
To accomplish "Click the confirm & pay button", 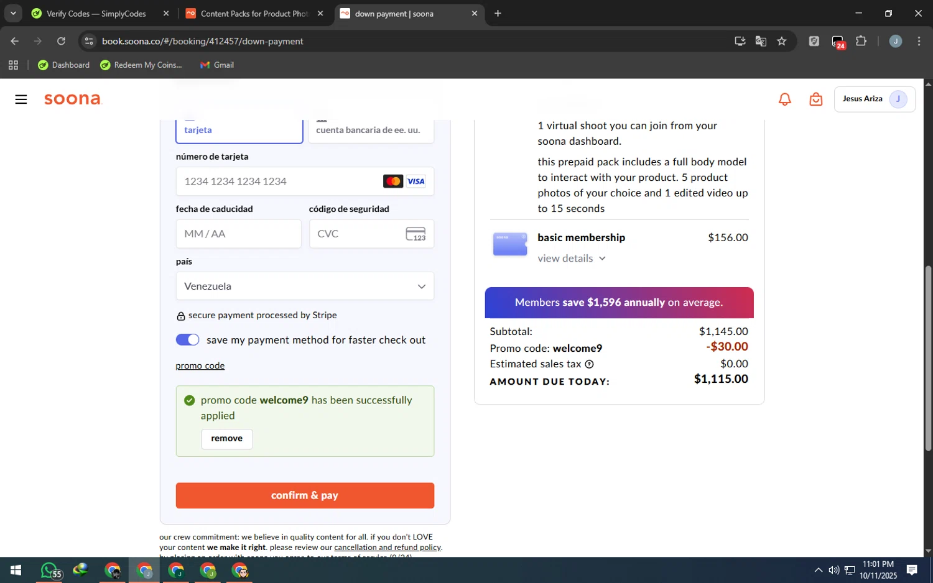I will point(305,495).
